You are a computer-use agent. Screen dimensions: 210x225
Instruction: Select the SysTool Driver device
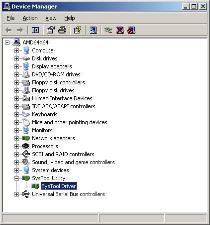pyautogui.click(x=59, y=186)
